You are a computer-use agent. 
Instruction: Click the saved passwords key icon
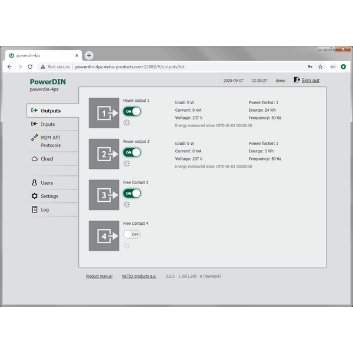pyautogui.click(x=310, y=67)
